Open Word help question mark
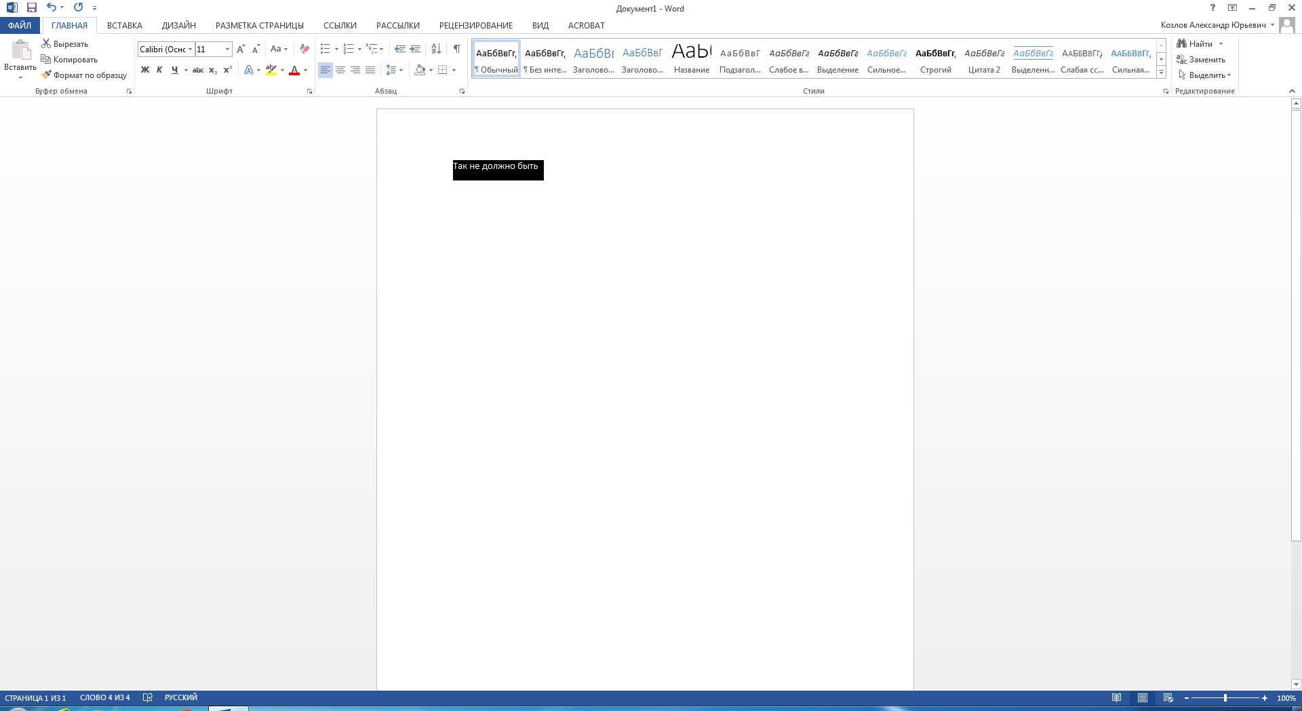This screenshot has width=1302, height=711. click(x=1212, y=8)
